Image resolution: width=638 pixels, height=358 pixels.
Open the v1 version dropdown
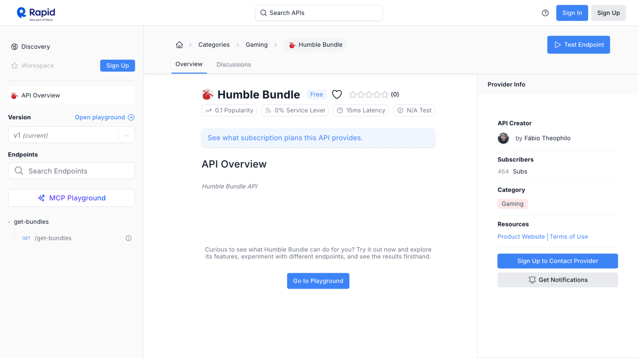click(x=71, y=135)
